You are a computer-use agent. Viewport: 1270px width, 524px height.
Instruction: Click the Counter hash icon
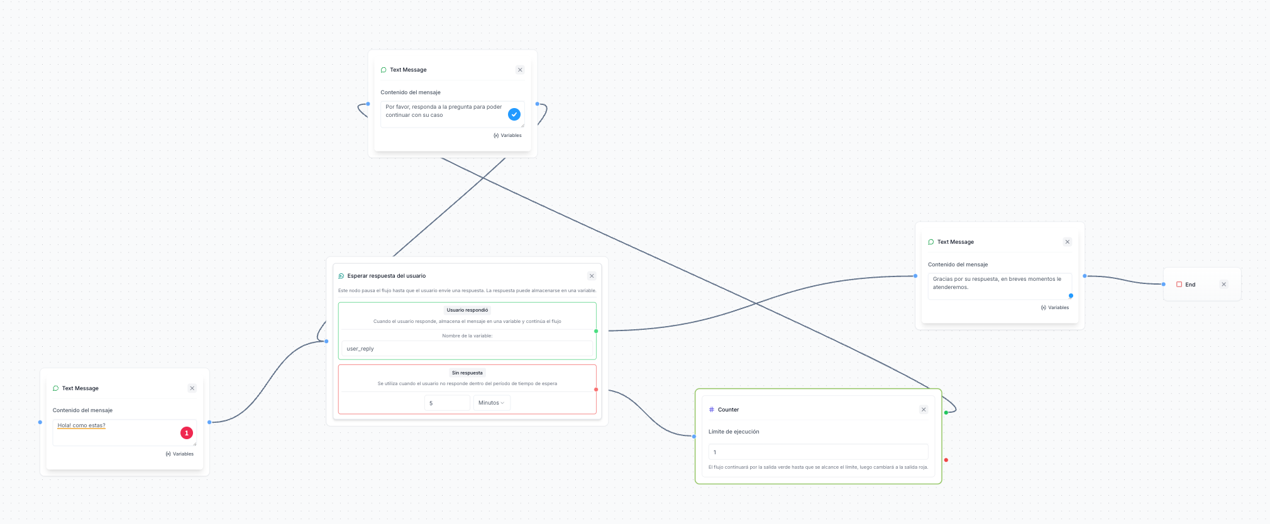[712, 410]
